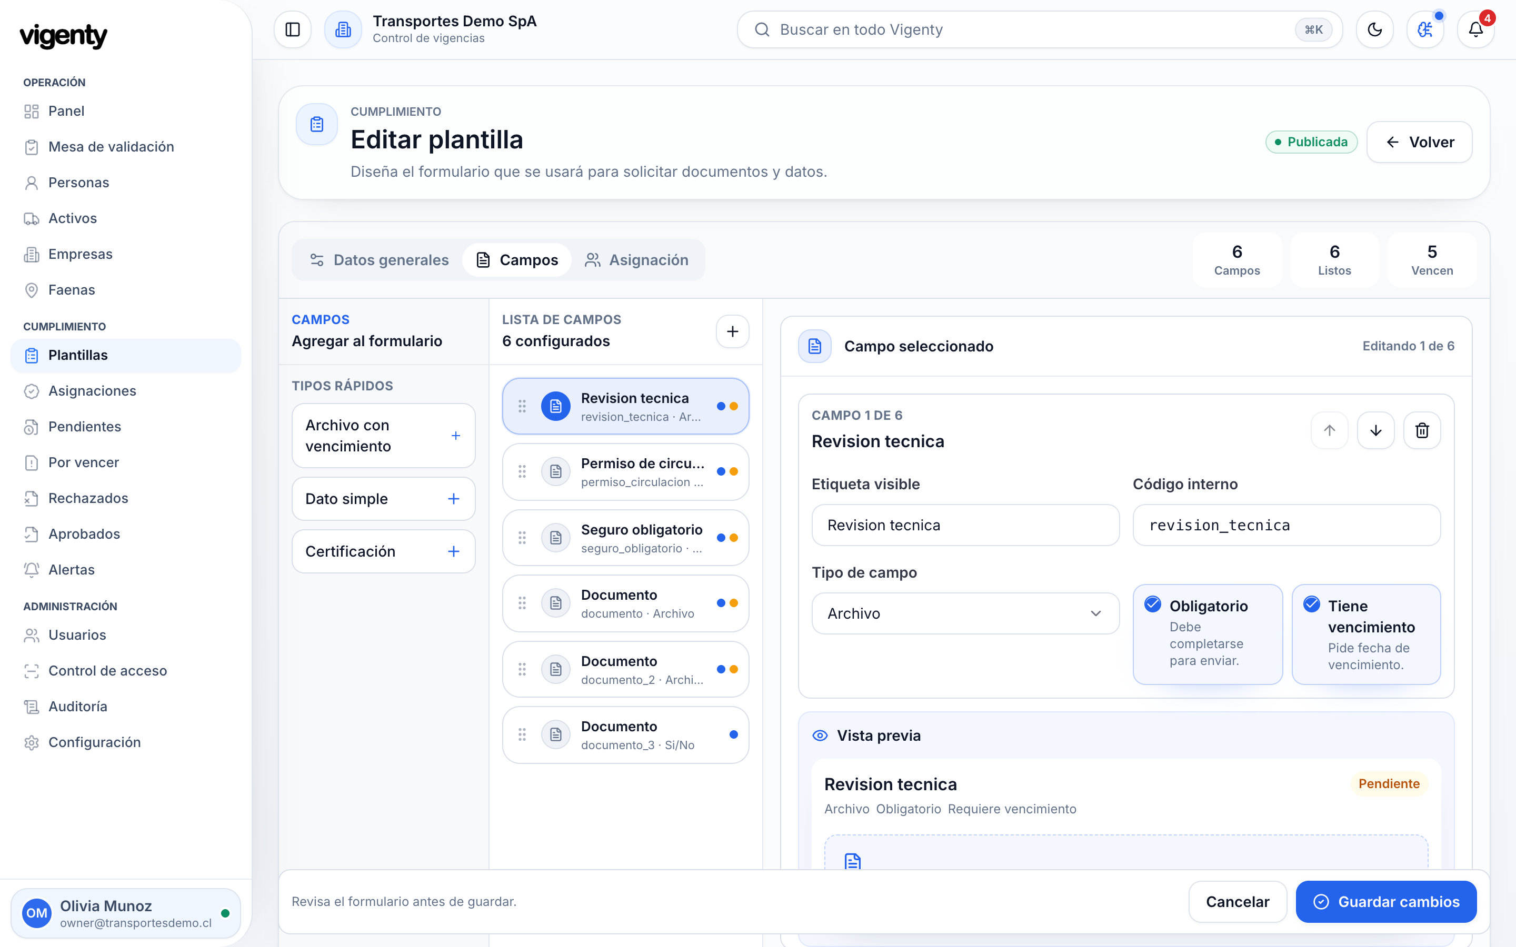Switch to dark mode with the moon icon

pyautogui.click(x=1374, y=29)
